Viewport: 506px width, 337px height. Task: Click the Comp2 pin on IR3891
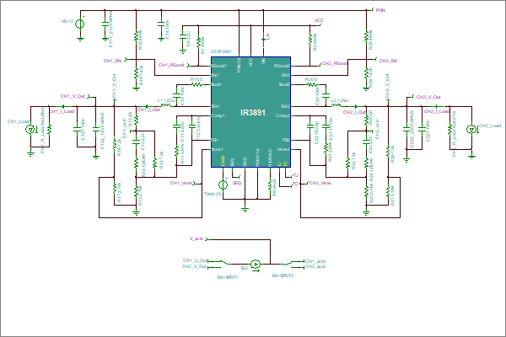pyautogui.click(x=283, y=115)
